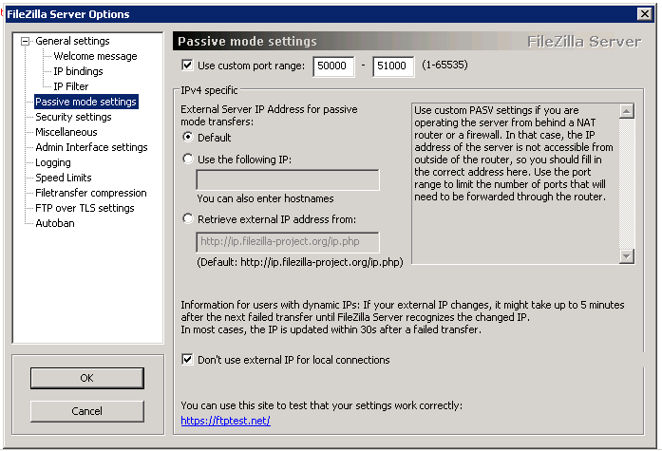Select the Use the following IP radio
Screen dimensions: 662x451
coord(188,160)
